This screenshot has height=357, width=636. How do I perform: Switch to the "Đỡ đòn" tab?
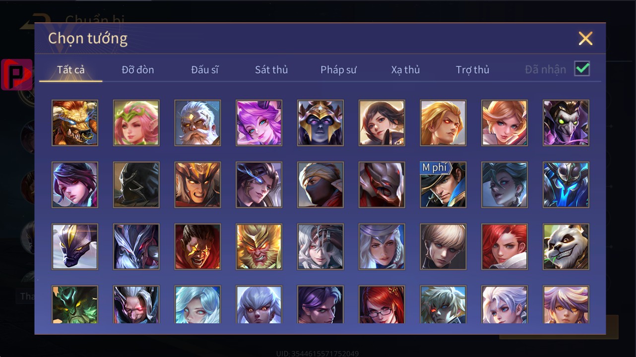tap(138, 69)
